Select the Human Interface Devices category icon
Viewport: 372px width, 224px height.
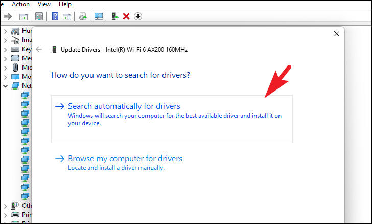[15, 31]
